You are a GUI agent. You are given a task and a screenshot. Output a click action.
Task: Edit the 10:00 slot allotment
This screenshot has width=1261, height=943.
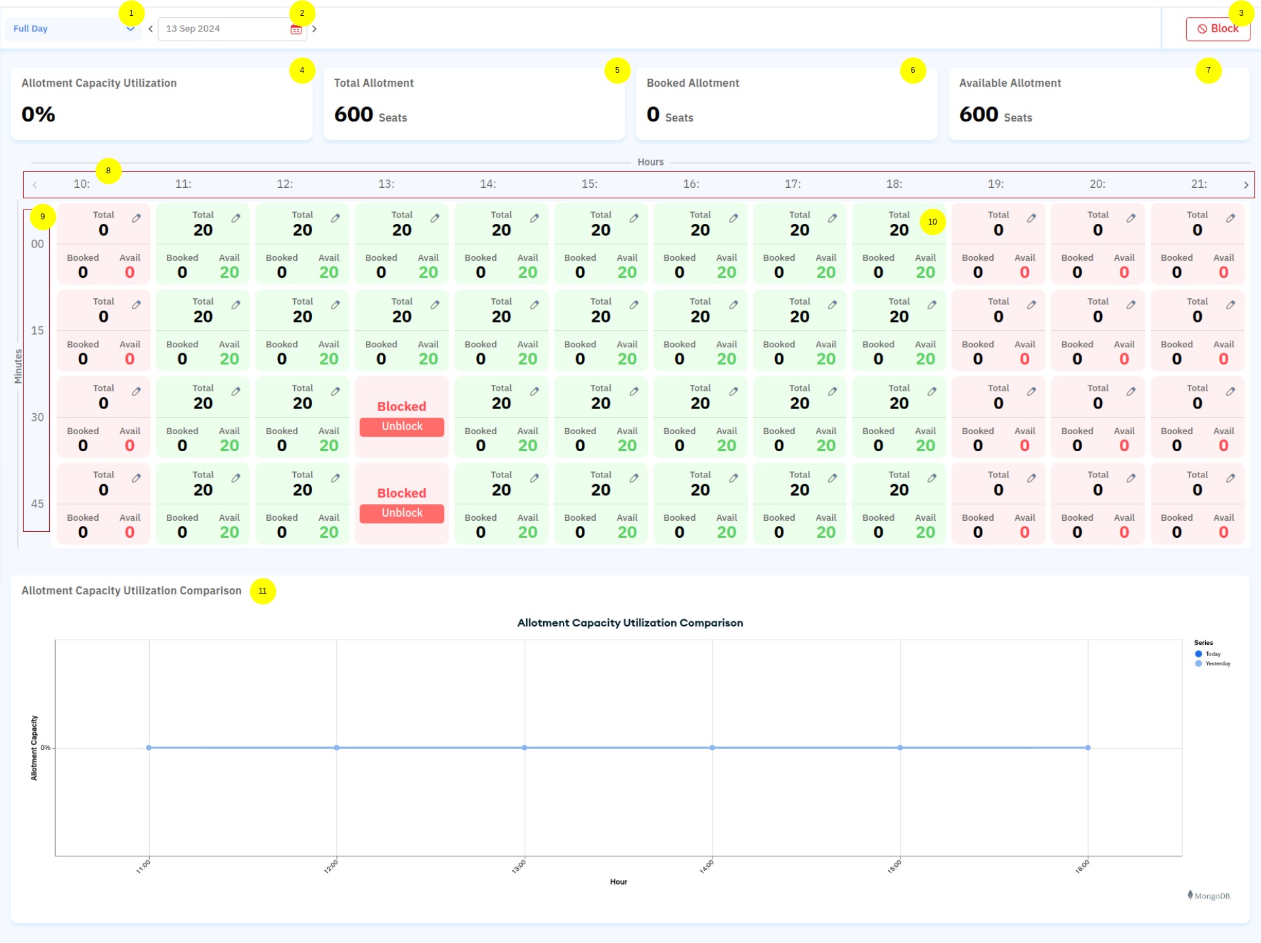click(x=136, y=218)
